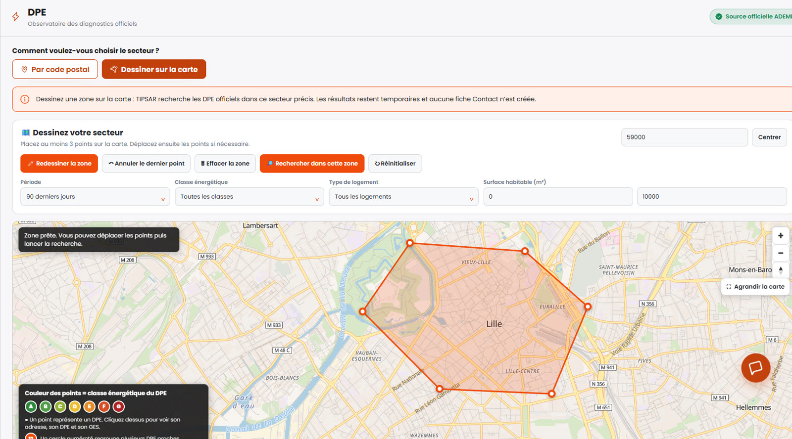Screen dimensions: 792x439
Task: Click the DPE lightning bolt logo
Action: pyautogui.click(x=16, y=16)
